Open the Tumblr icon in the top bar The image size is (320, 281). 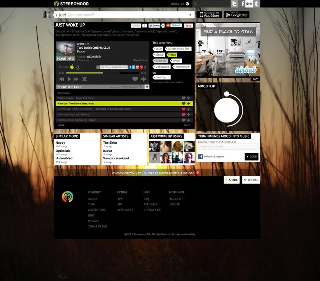coord(256,4)
